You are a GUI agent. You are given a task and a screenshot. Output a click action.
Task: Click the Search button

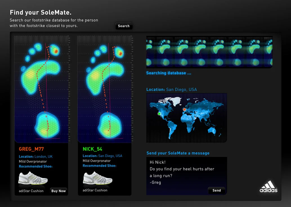pos(124,26)
